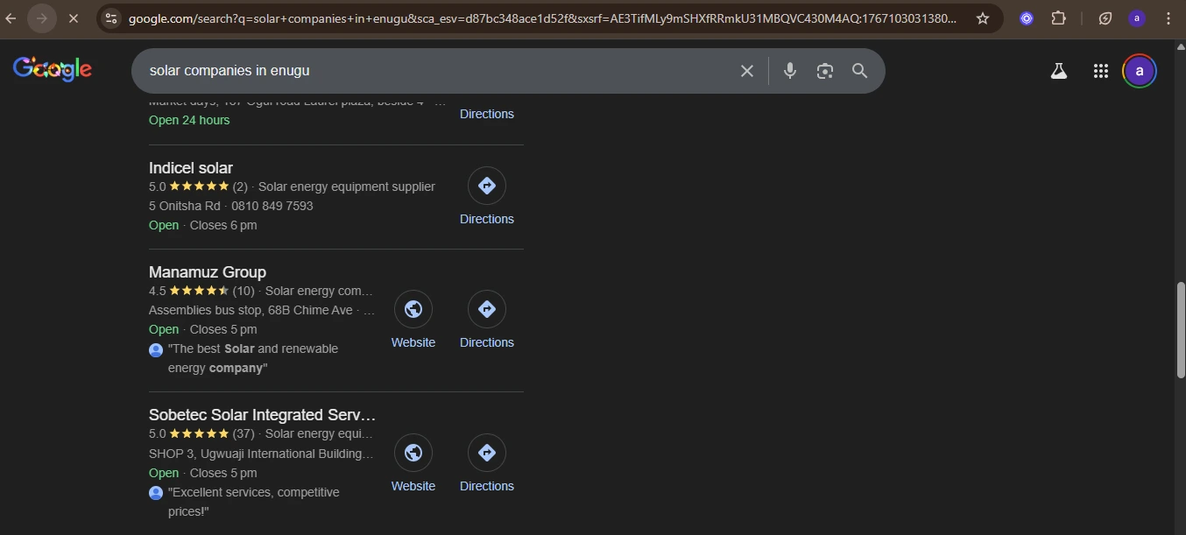
Task: Click the Sobetec review 'Excellent services, competitive prices'
Action: (254, 502)
